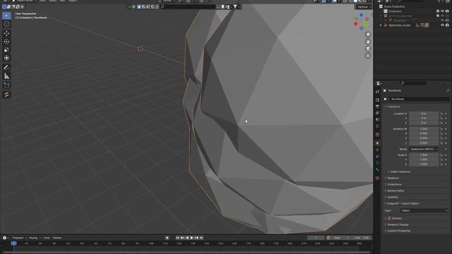Toggle Rotation W lock icon
The image size is (452, 254).
pyautogui.click(x=441, y=129)
